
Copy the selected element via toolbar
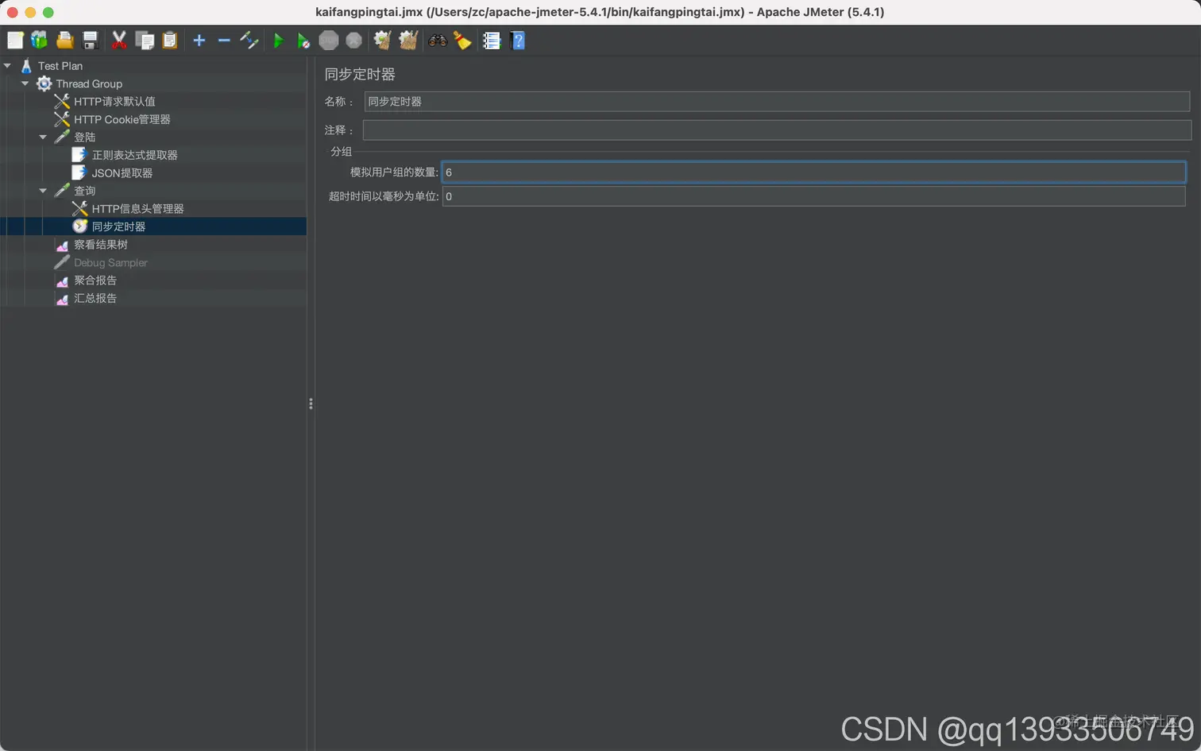click(x=145, y=41)
